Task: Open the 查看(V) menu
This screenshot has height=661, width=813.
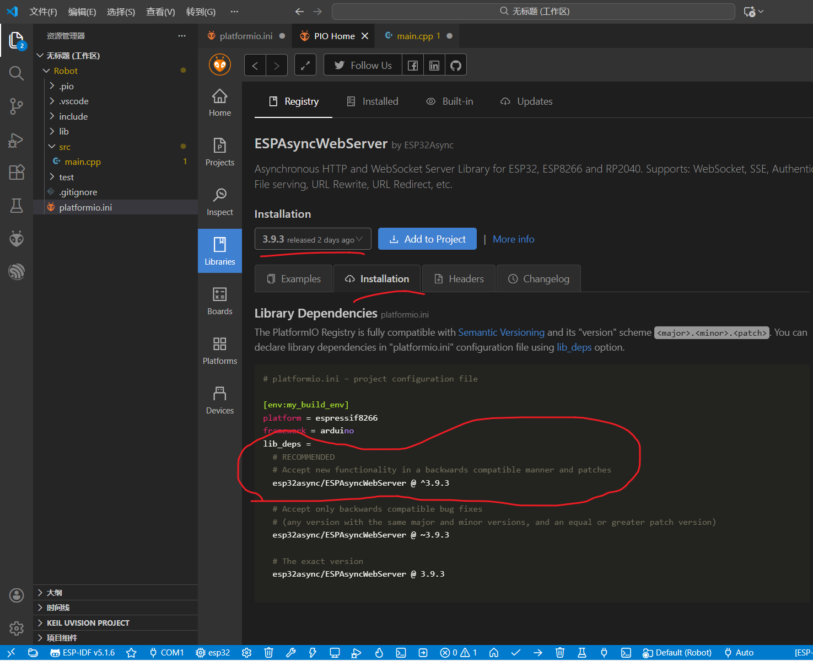Action: coord(160,12)
